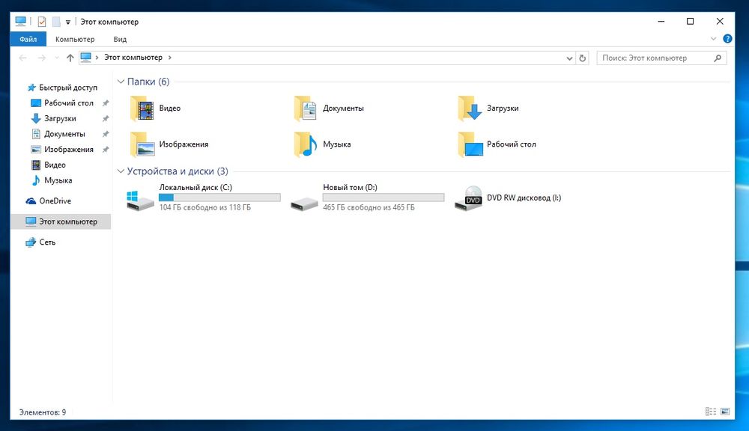Click the Новый том (D:) usage bar
Screen dimensions: 749x431
pyautogui.click(x=383, y=197)
